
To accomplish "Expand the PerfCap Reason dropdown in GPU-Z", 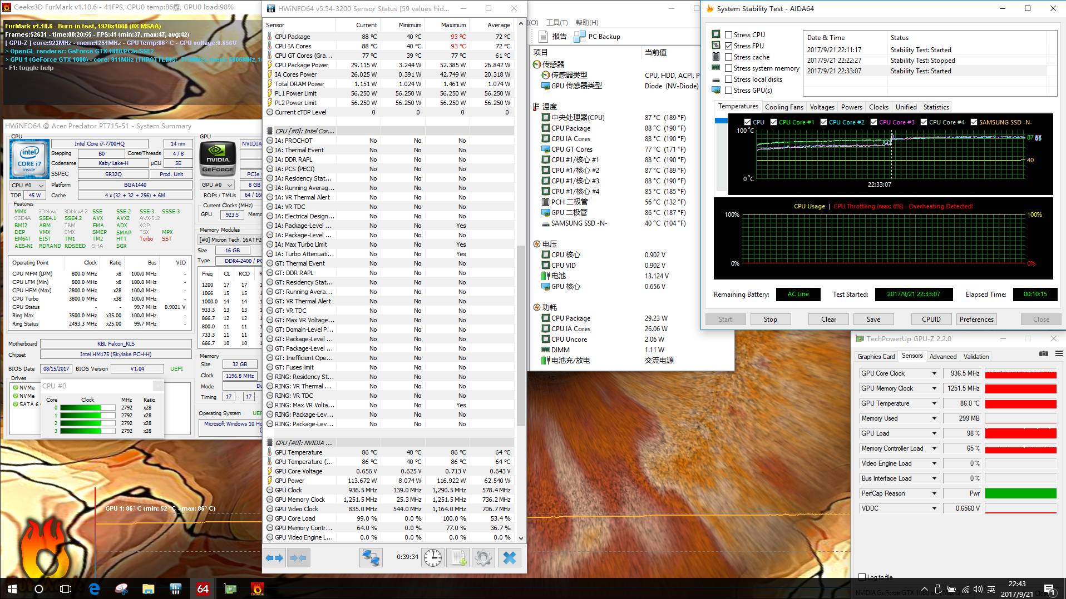I will (935, 493).
